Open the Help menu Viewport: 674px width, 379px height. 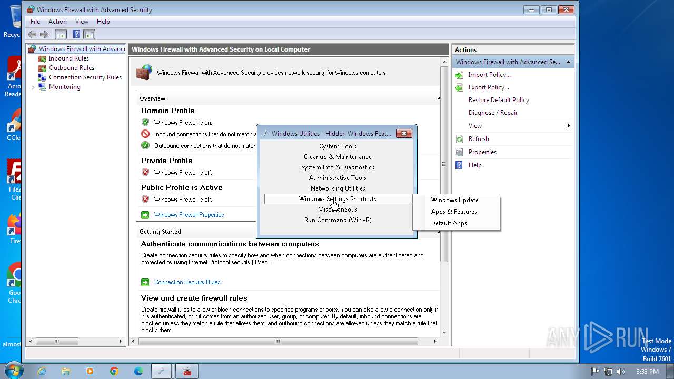103,22
